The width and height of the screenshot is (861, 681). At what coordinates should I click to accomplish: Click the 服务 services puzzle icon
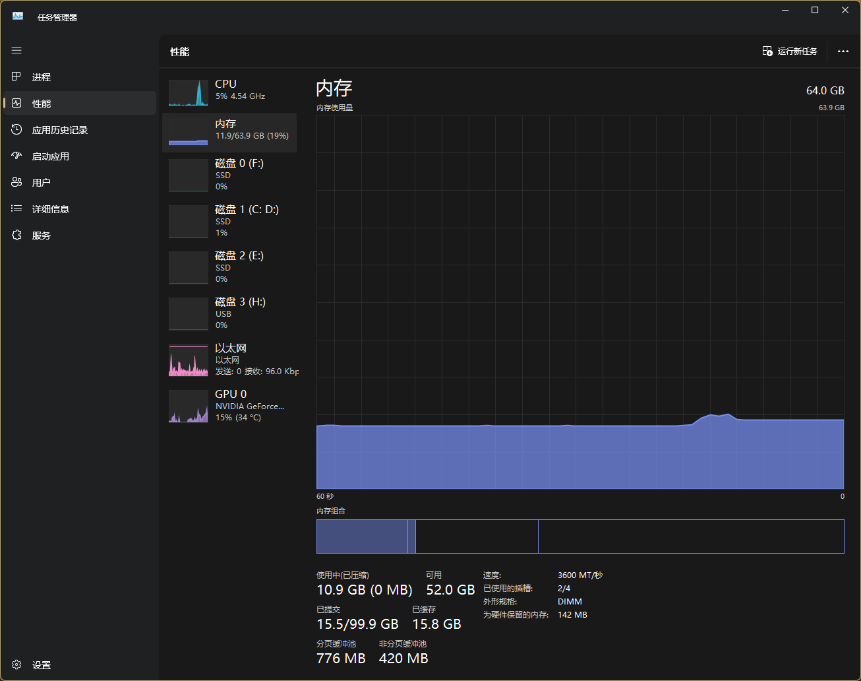(x=16, y=235)
